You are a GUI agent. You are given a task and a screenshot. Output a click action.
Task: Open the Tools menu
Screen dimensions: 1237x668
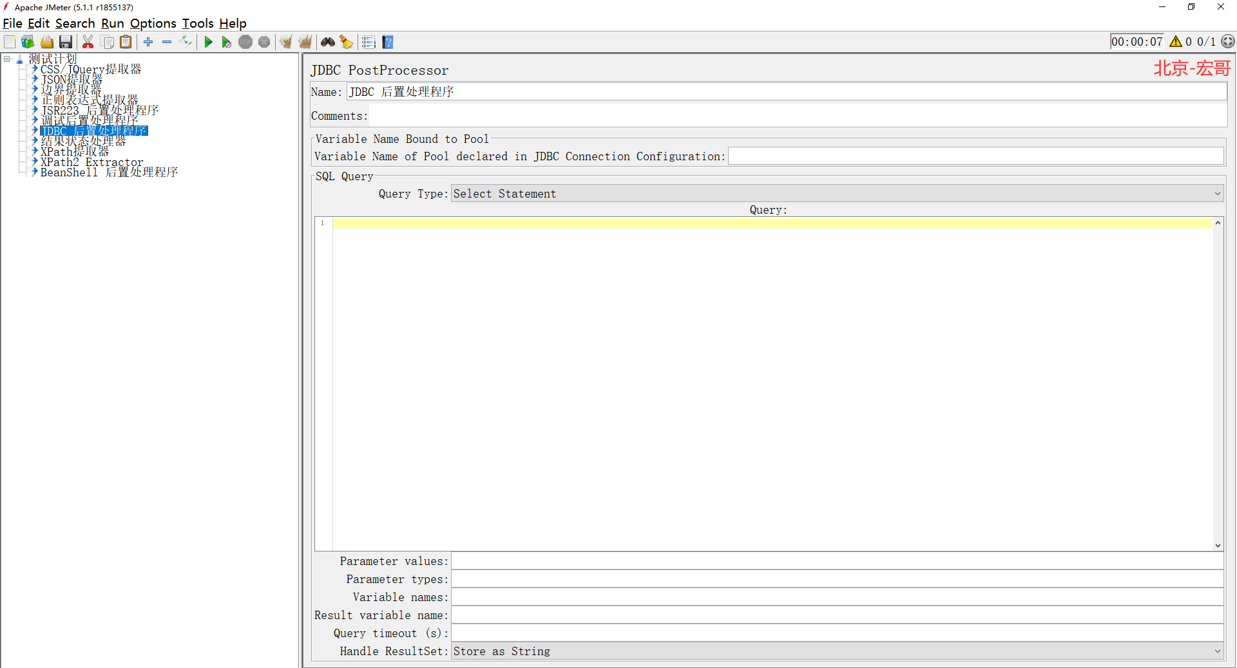[198, 24]
